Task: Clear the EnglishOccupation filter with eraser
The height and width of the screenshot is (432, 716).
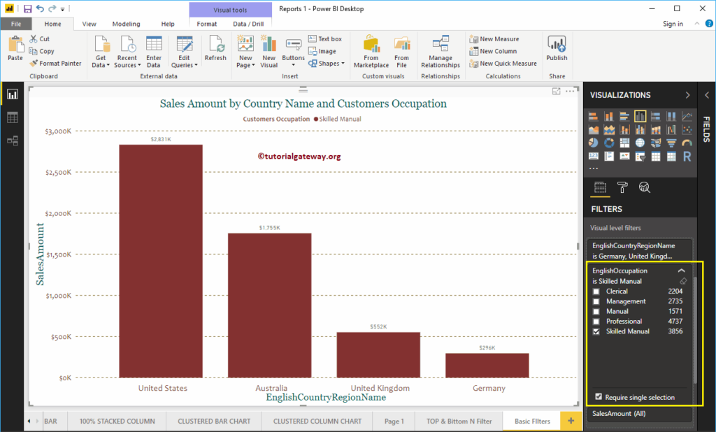Action: coord(683,281)
